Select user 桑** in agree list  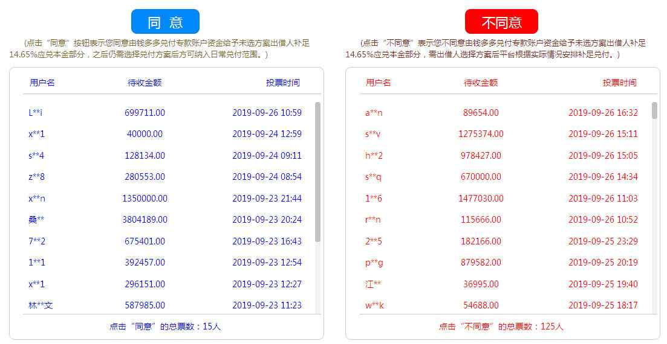[x=36, y=220]
